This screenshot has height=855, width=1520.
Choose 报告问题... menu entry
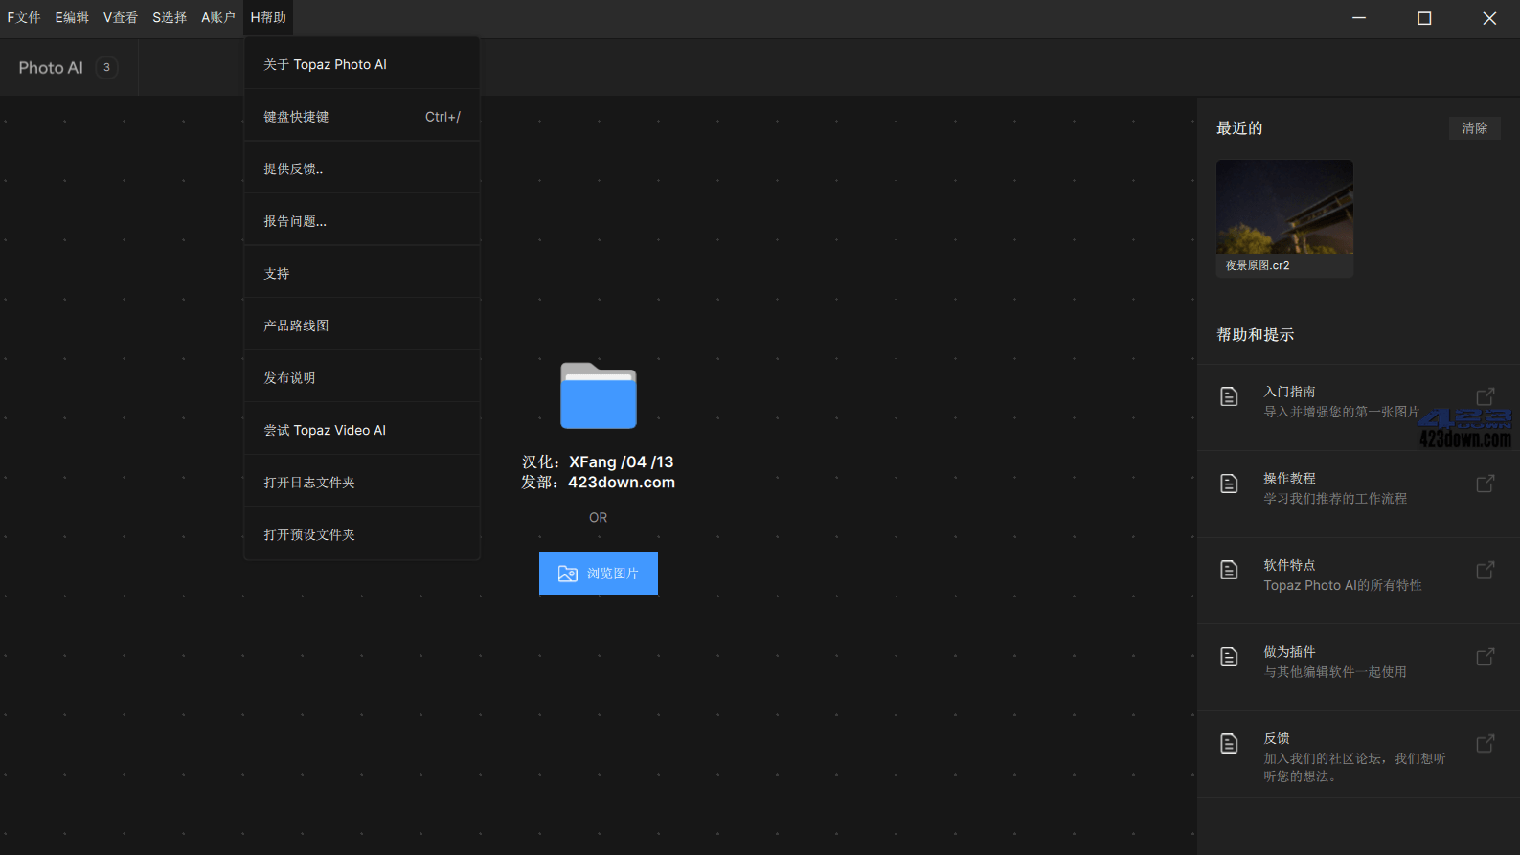(x=362, y=221)
